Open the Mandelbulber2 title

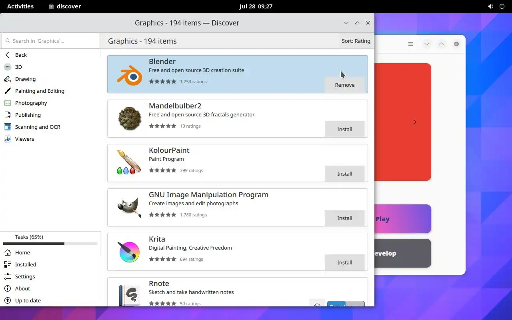click(x=175, y=106)
